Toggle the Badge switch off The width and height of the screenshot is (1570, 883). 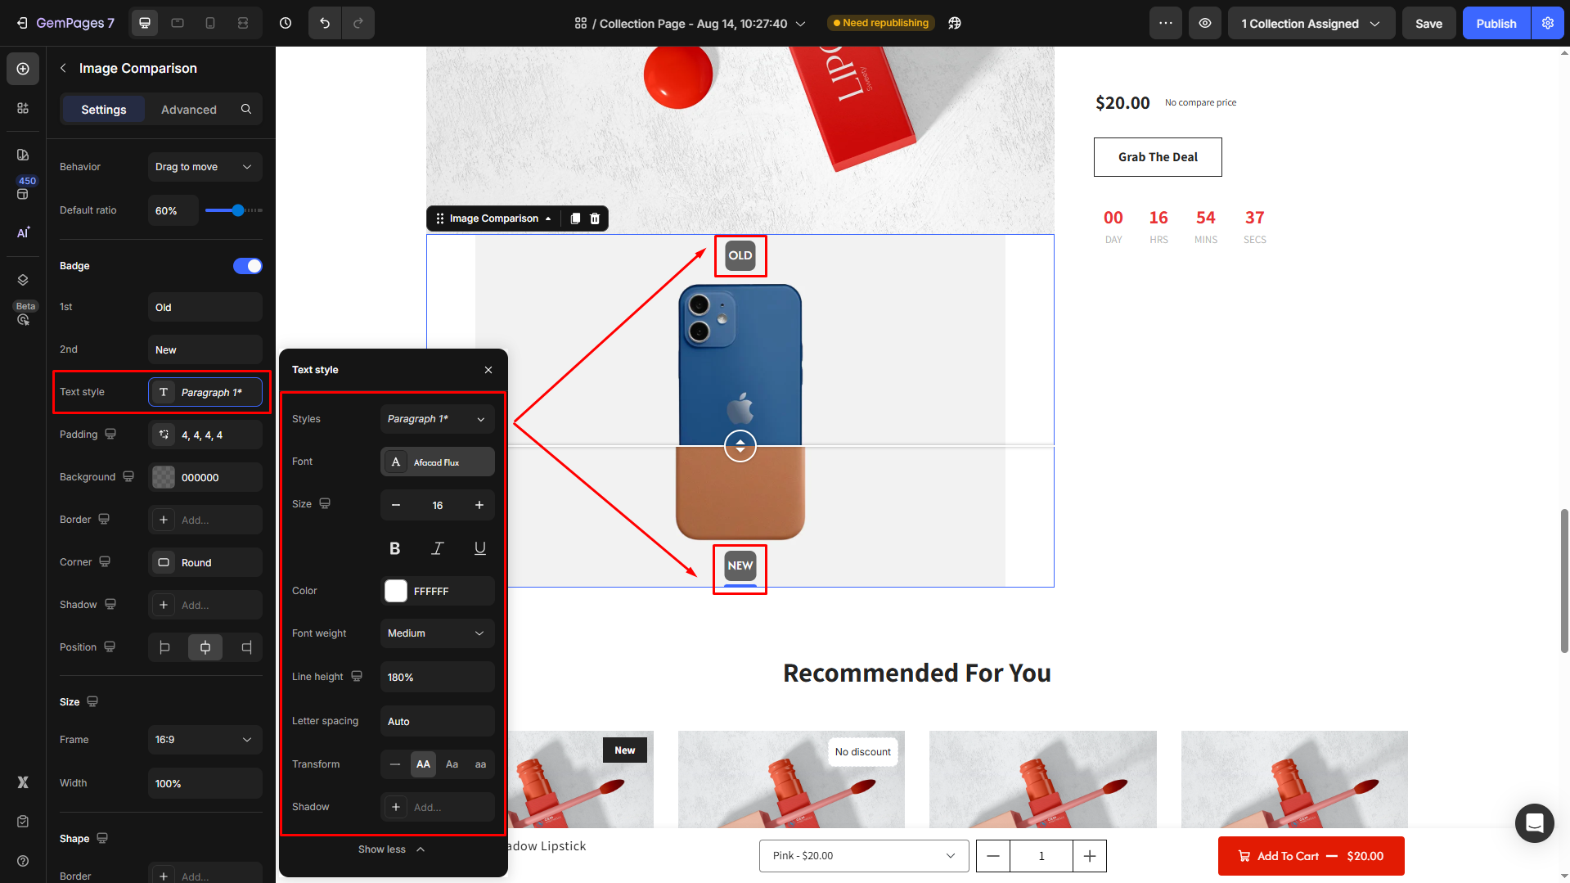pyautogui.click(x=247, y=266)
